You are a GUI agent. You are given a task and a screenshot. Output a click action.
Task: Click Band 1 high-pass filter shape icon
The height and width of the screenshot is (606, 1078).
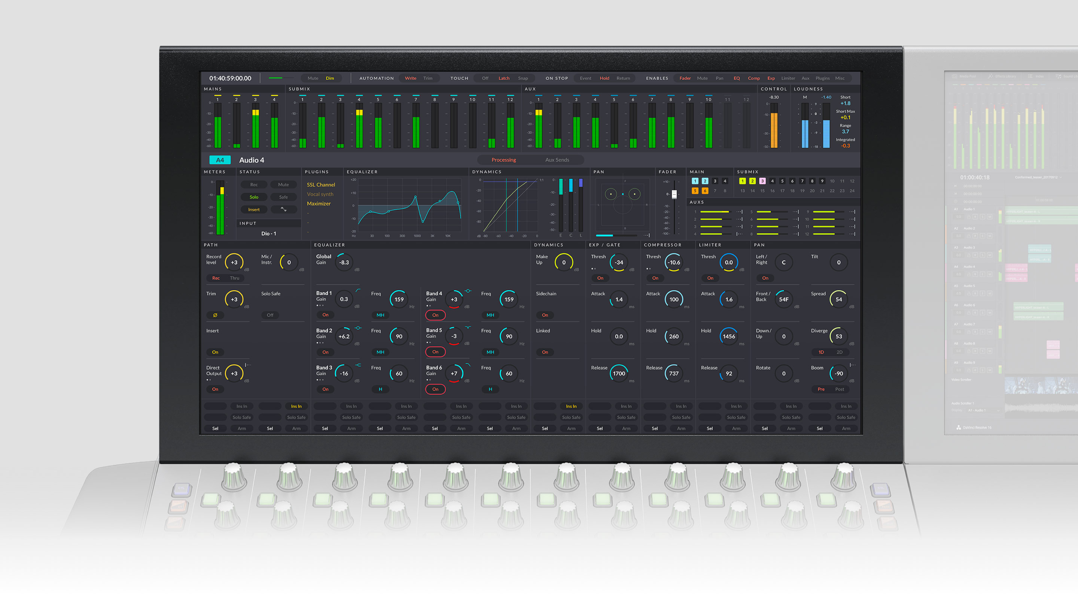pyautogui.click(x=358, y=290)
